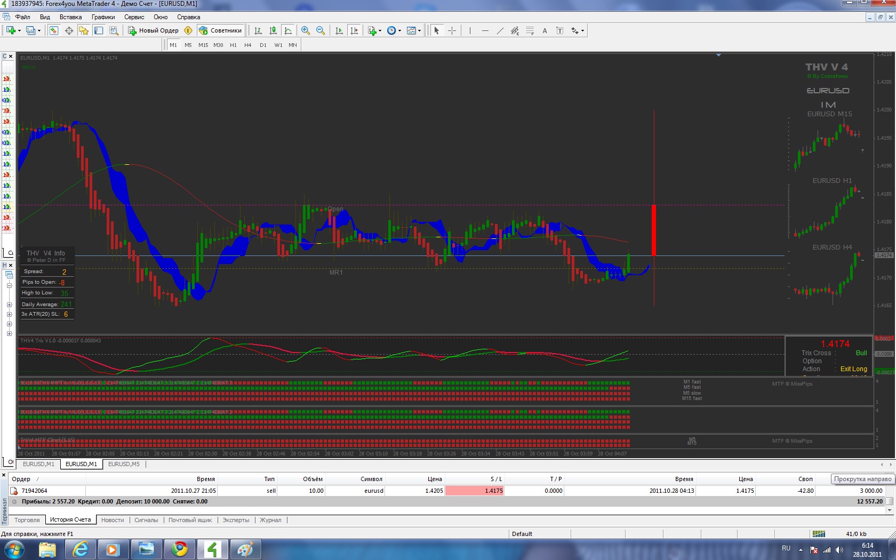Image resolution: width=896 pixels, height=560 pixels.
Task: Expand the New Chart dropdown arrow
Action: (19, 30)
